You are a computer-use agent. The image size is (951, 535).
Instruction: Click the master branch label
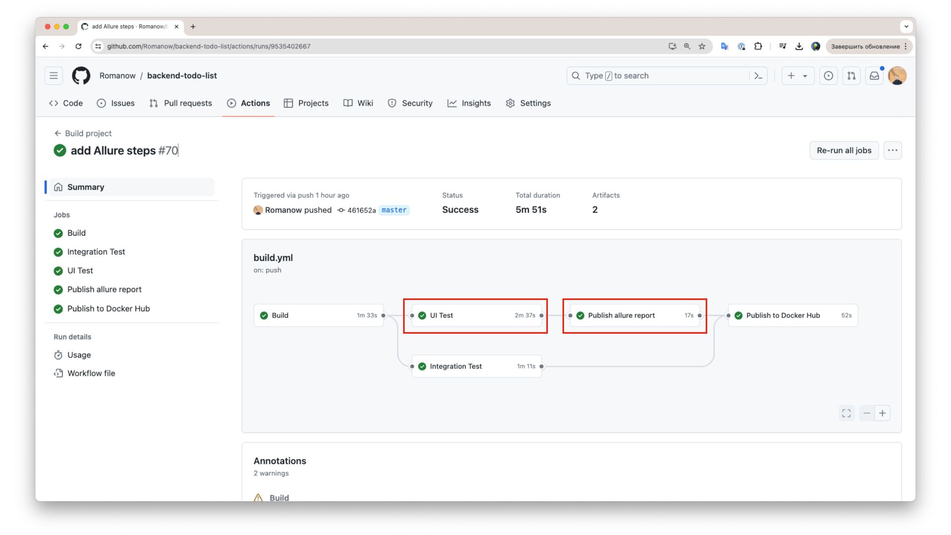[x=394, y=210]
